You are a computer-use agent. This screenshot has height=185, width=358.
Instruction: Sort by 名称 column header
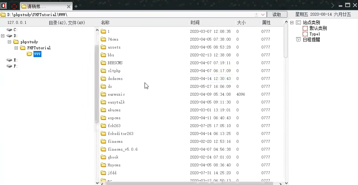(x=105, y=22)
